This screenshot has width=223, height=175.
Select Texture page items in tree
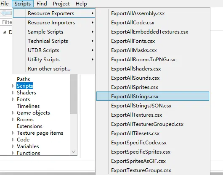point(40,133)
